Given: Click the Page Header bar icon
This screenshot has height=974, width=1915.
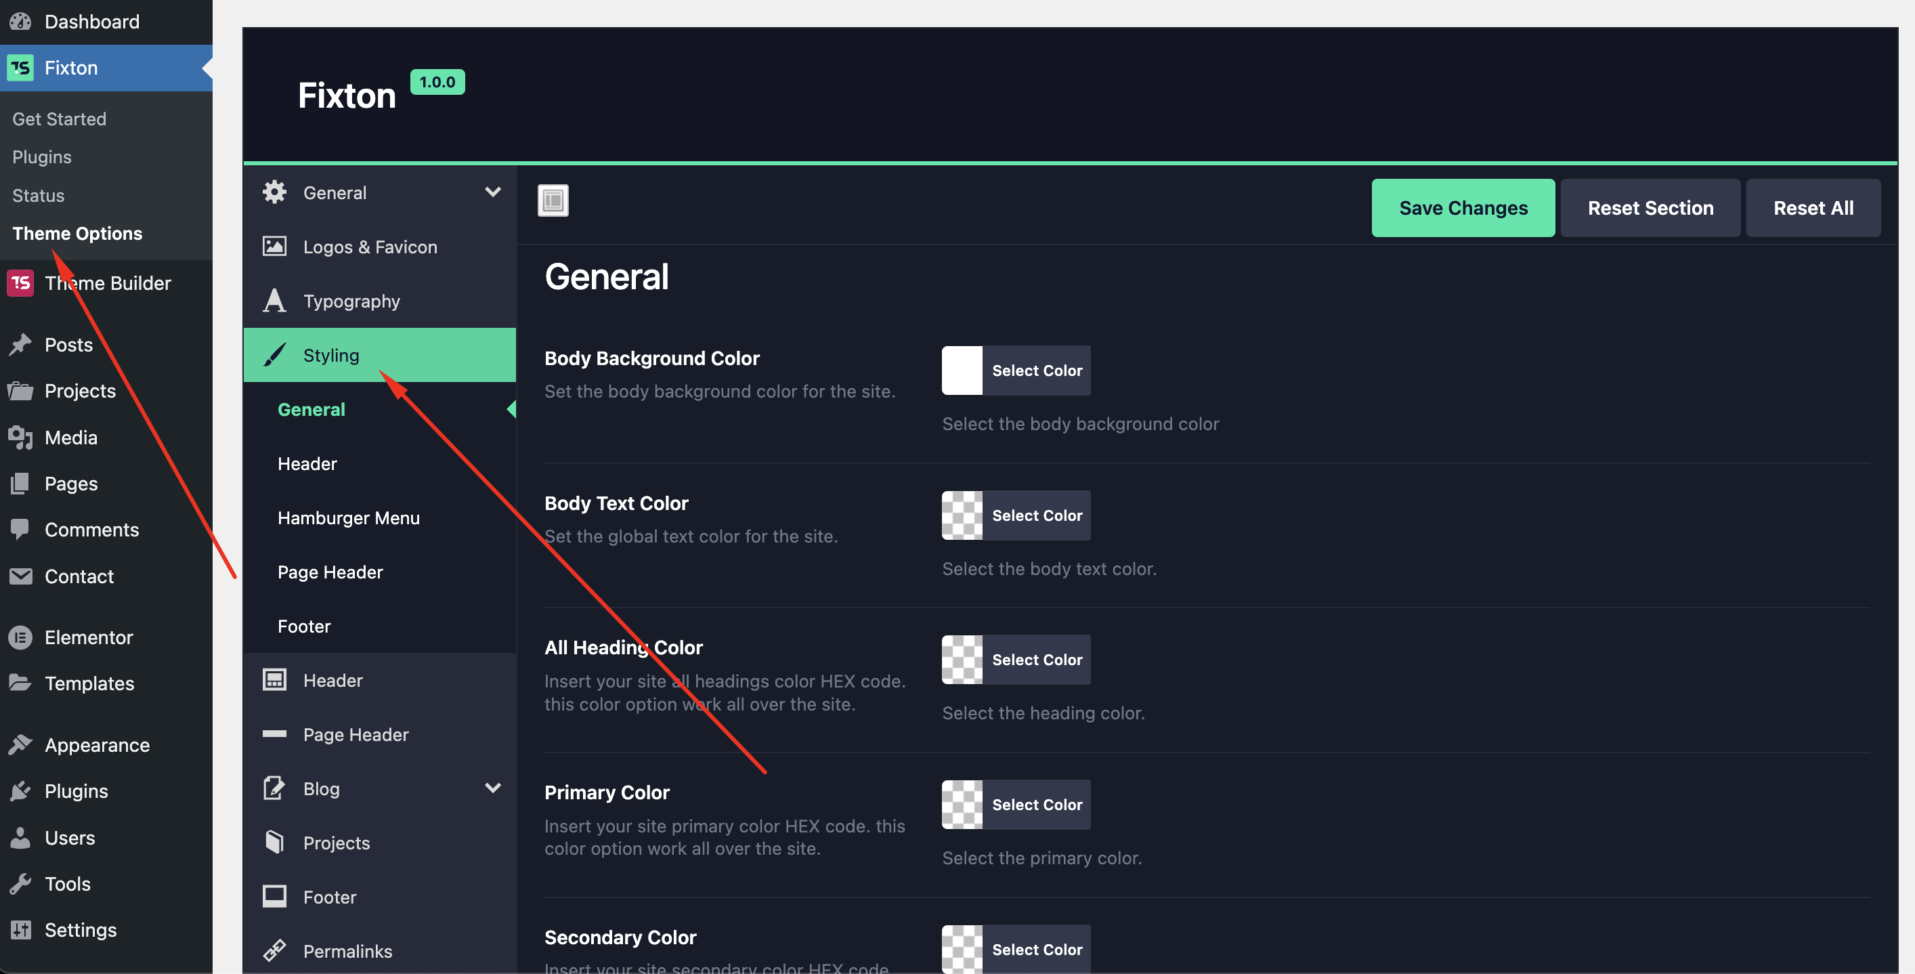Looking at the screenshot, I should point(274,734).
